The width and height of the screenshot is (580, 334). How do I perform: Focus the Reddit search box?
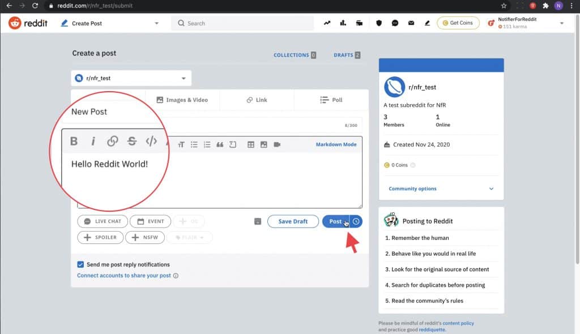242,23
